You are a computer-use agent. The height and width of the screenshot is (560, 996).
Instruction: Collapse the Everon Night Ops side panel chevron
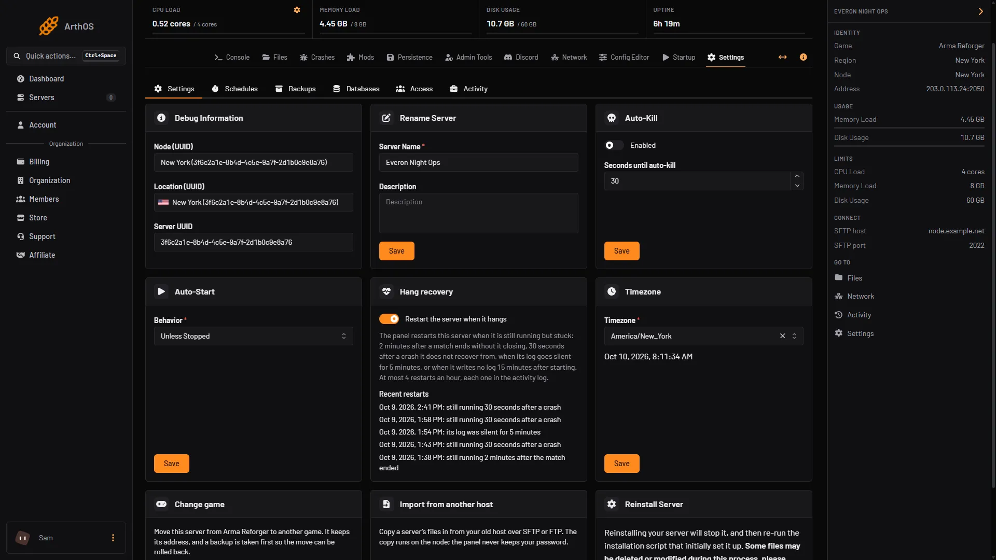[980, 11]
